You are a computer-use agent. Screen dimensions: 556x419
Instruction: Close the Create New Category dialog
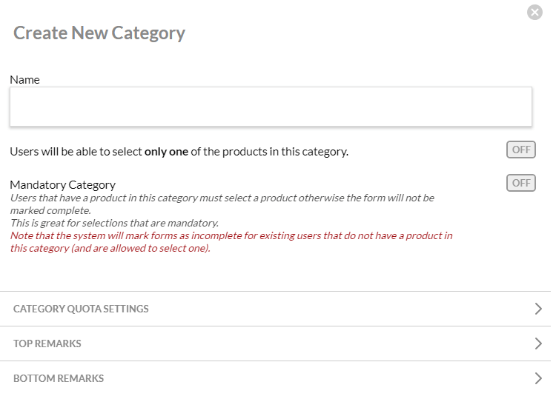pos(535,12)
